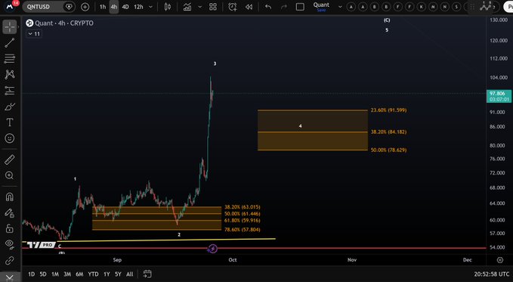Image resolution: width=513 pixels, height=282 pixels.
Task: Click the M drawing template shortcut circle
Action: coord(433,7)
